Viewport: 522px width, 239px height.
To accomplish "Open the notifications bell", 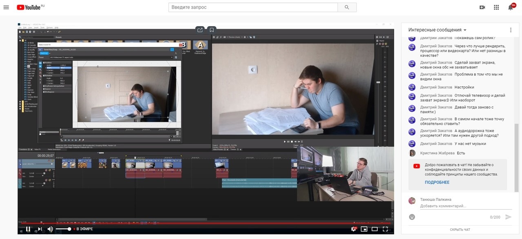I will [511, 7].
